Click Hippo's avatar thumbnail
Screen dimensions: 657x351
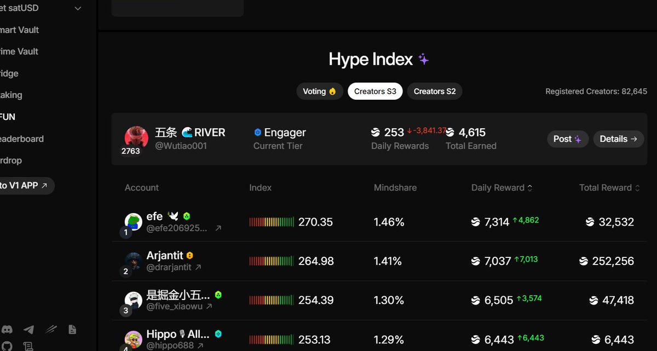click(x=133, y=340)
